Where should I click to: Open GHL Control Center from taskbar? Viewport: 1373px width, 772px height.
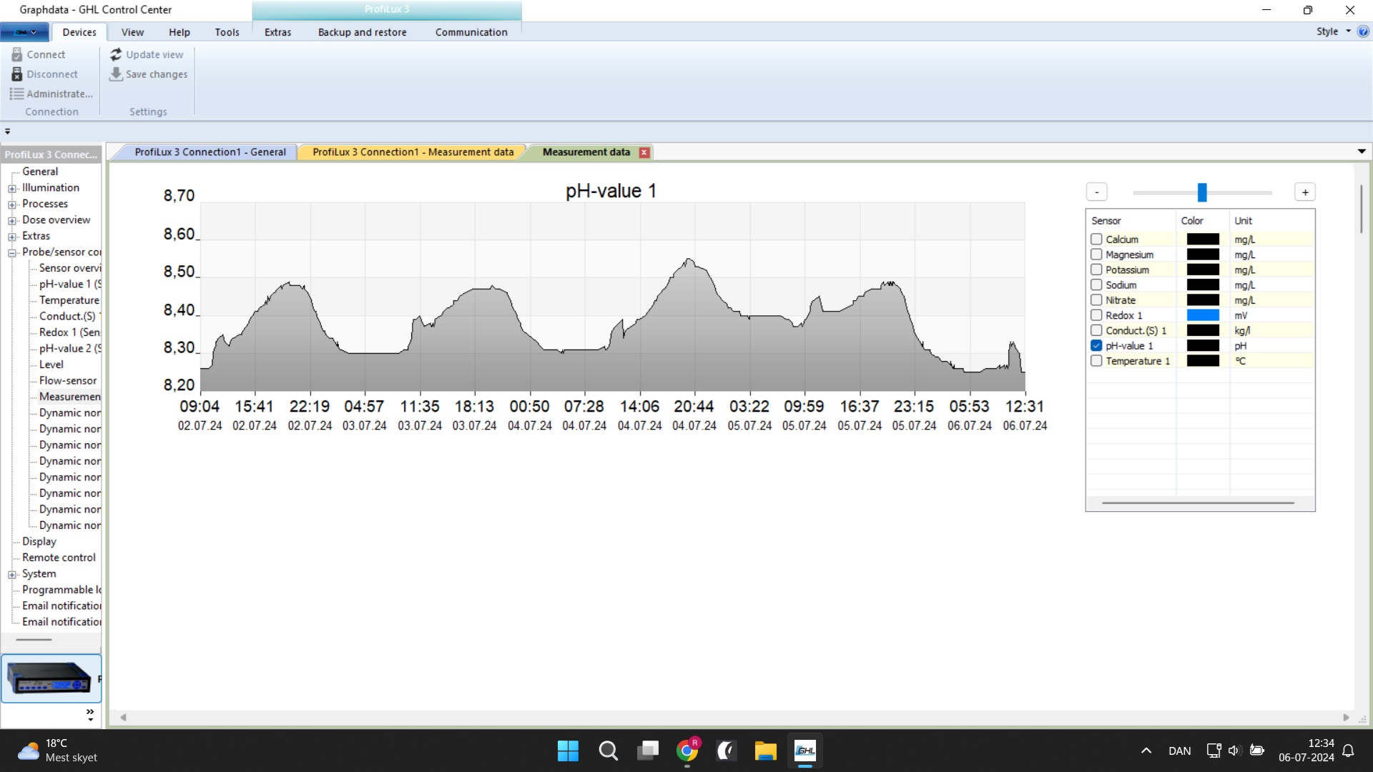click(x=805, y=751)
